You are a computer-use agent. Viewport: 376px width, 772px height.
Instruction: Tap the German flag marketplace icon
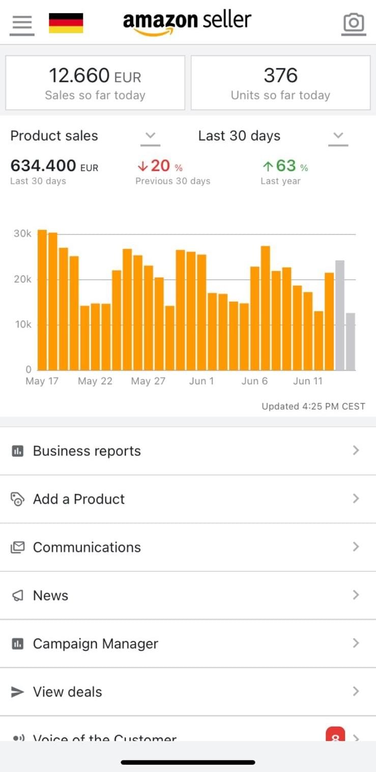point(66,23)
